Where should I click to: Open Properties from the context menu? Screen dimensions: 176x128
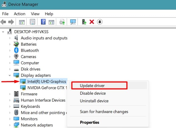(x=108, y=122)
